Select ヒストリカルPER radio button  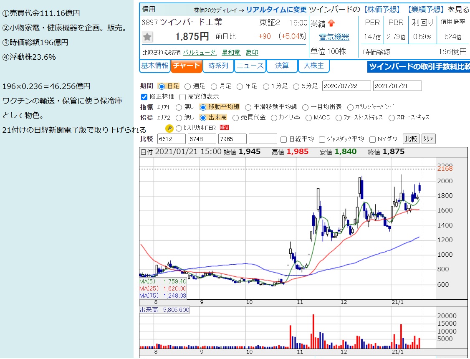(x=179, y=128)
